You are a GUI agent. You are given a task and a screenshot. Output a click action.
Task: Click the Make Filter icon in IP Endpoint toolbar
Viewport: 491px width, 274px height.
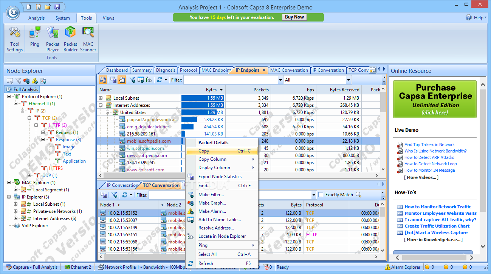pos(132,80)
